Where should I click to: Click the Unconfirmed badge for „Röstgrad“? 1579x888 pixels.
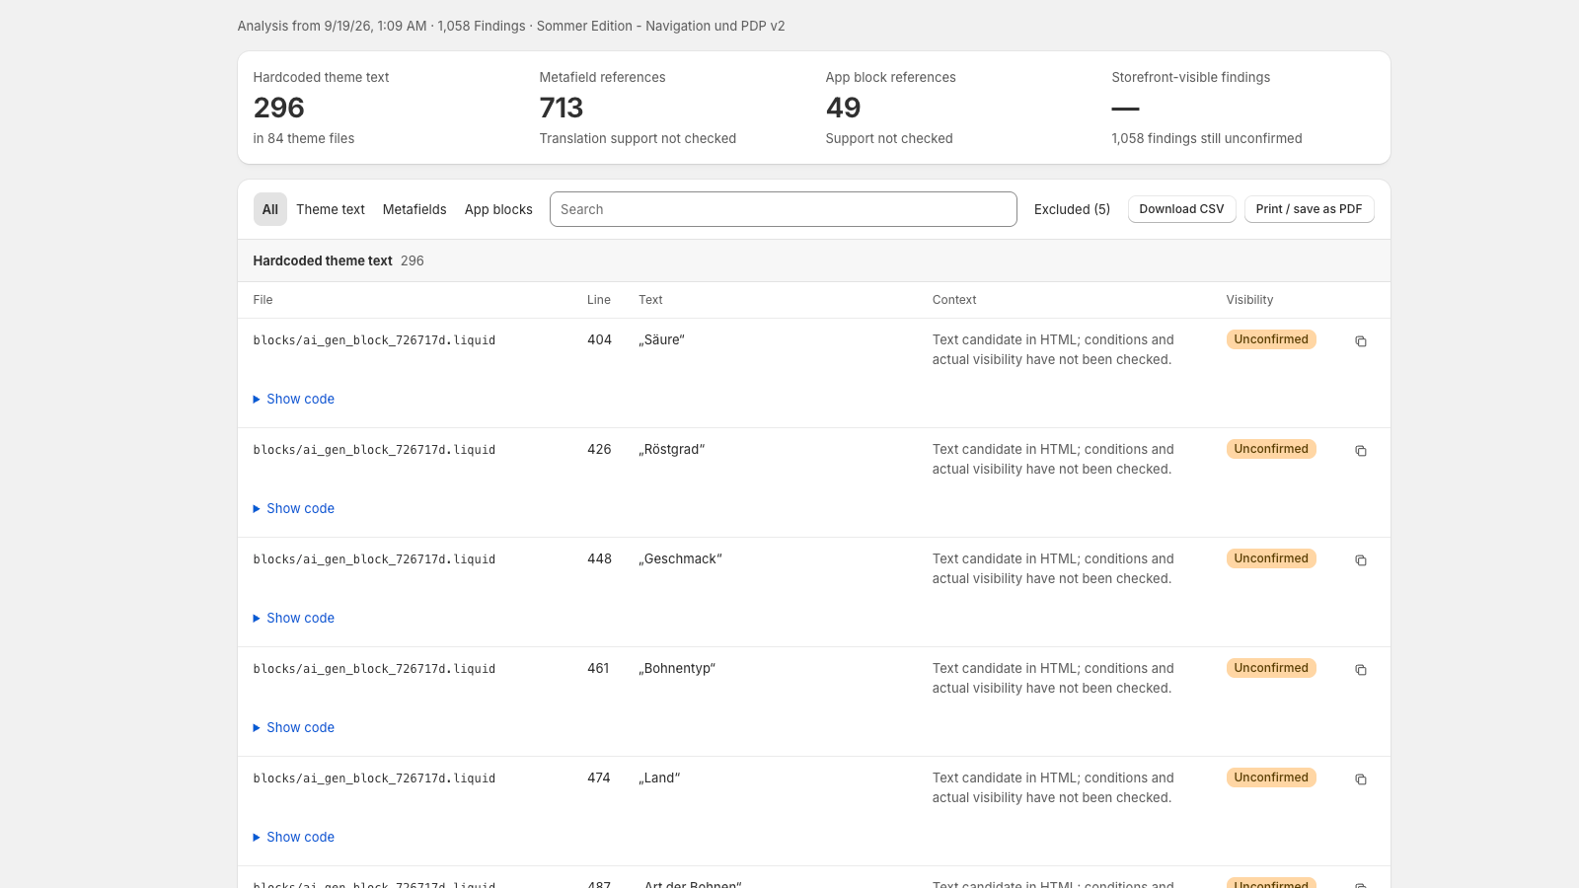[x=1271, y=449]
